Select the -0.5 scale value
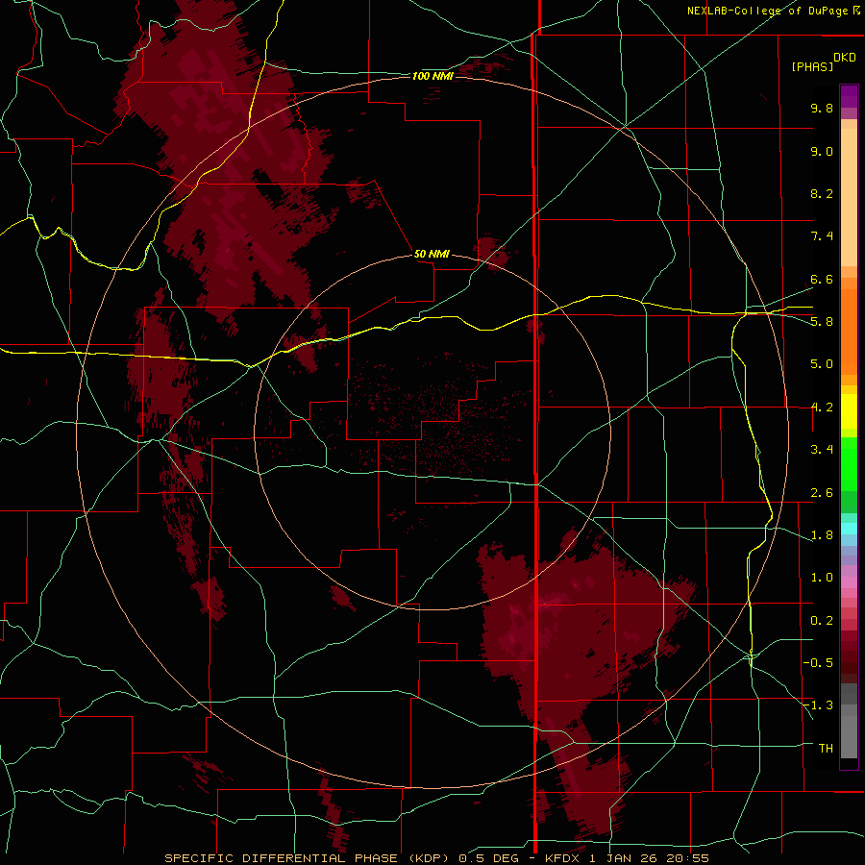 point(818,663)
